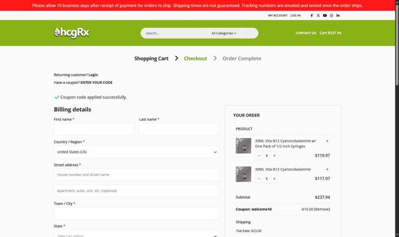Go back to Shopping Cart step
This screenshot has width=399, height=237.
(151, 58)
